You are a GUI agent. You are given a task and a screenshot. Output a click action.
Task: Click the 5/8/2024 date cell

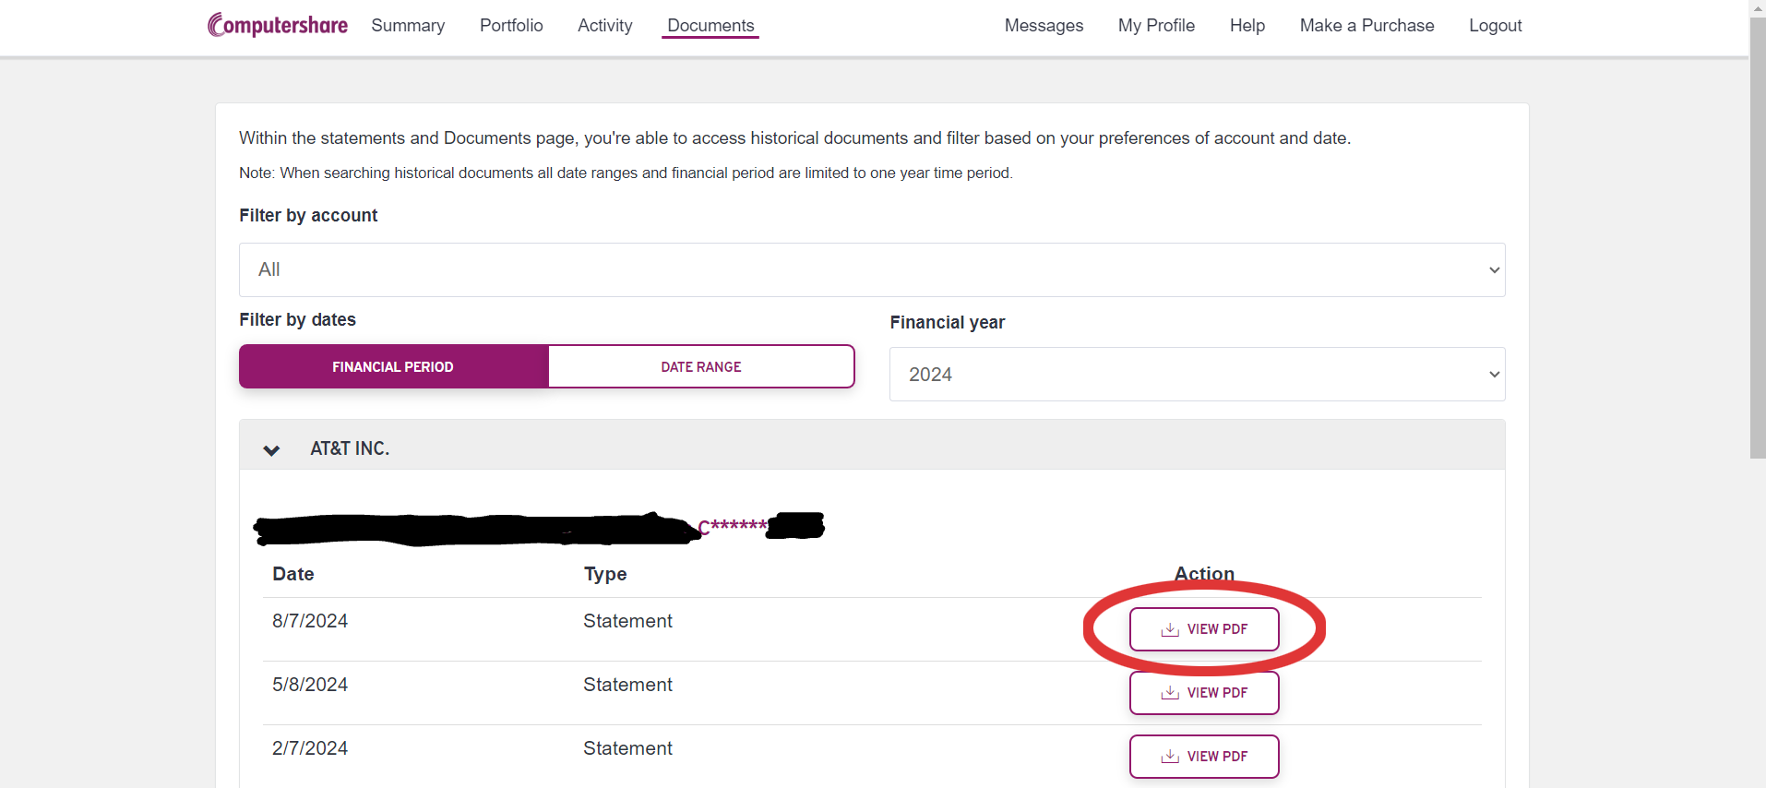click(x=310, y=685)
